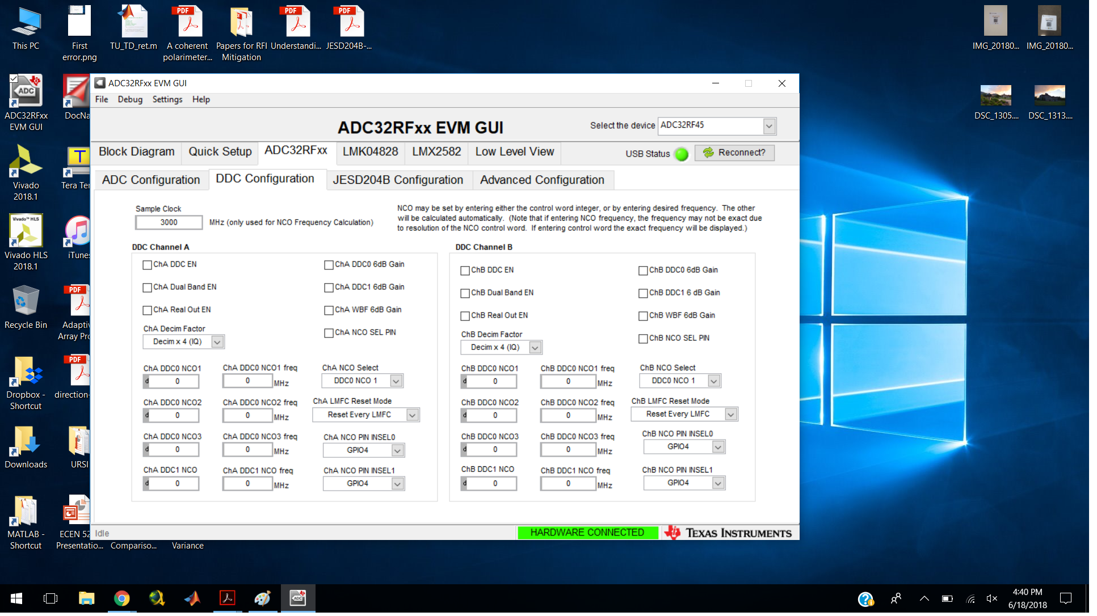The width and height of the screenshot is (1097, 616).
Task: Open JESD204B PDF on desktop
Action: tap(351, 24)
